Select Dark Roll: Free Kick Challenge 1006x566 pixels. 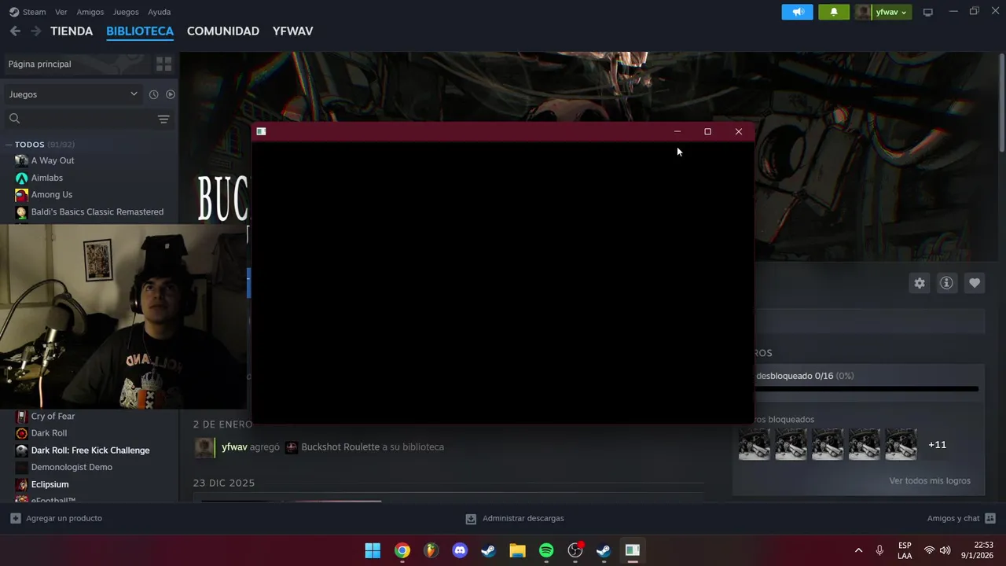point(90,450)
